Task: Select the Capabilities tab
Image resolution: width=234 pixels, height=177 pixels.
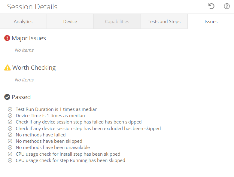Action: pos(117,22)
